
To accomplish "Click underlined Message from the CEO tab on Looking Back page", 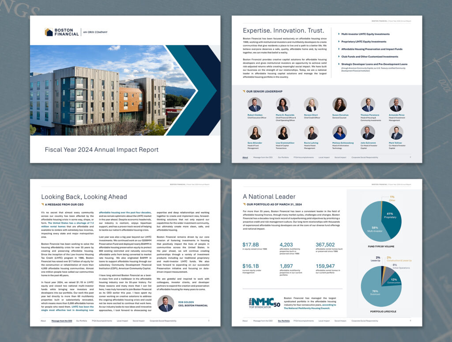I will (62, 321).
